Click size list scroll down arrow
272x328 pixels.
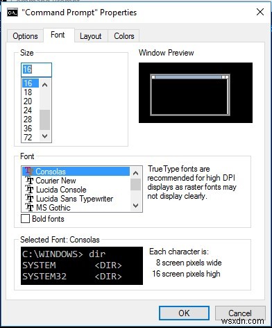(x=45, y=136)
